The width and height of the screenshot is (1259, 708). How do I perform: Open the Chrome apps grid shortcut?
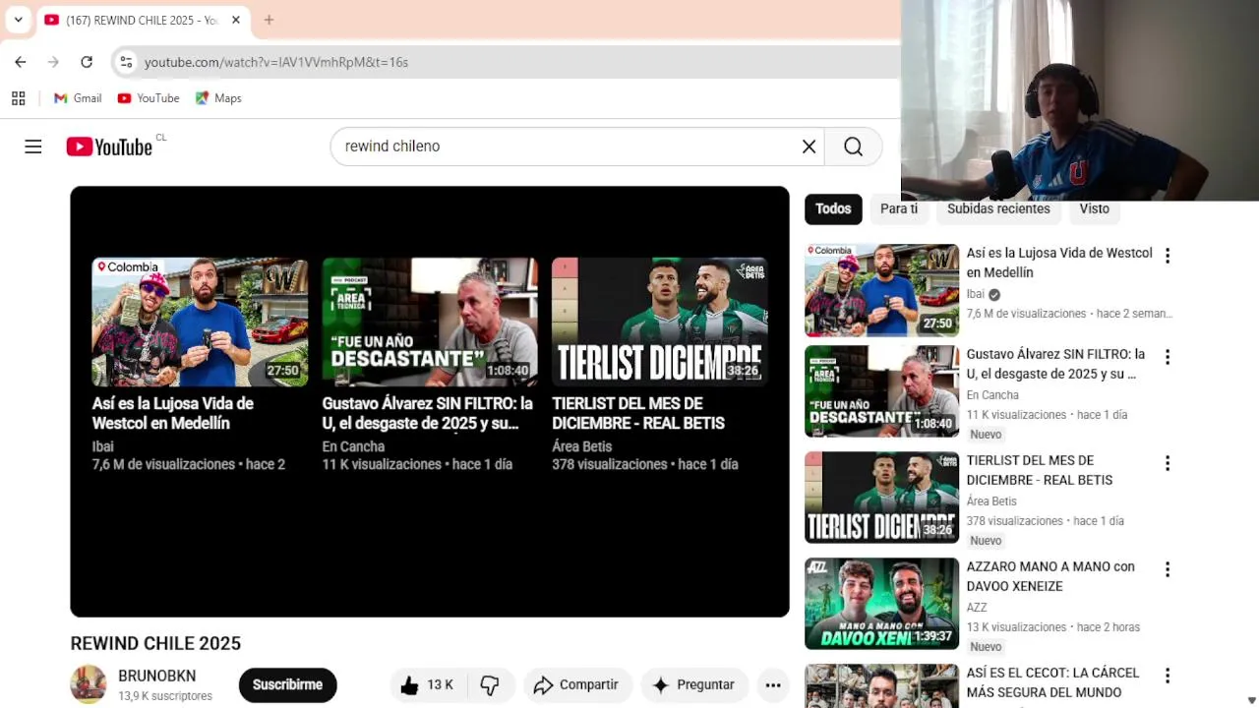click(x=18, y=98)
